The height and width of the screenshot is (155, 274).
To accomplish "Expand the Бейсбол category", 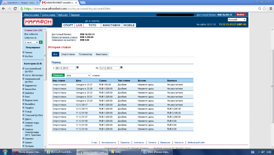I will tap(23, 93).
